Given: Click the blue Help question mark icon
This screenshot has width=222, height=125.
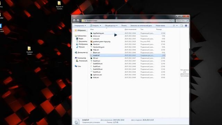Looking at the screenshot, I should 186,26.
